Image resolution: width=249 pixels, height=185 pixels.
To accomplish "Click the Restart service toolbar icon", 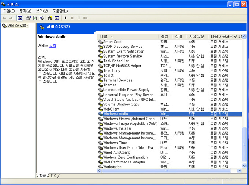I will pyautogui.click(x=85, y=18).
